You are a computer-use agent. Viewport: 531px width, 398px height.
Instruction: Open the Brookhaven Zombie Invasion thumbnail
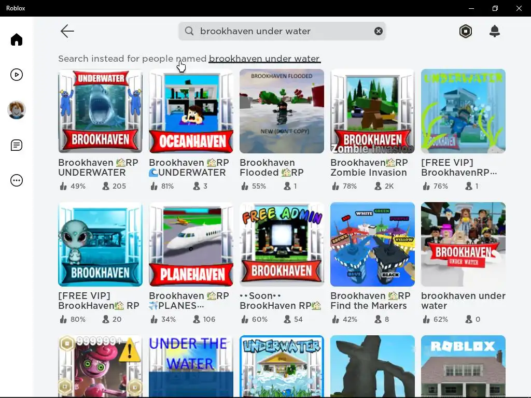372,111
